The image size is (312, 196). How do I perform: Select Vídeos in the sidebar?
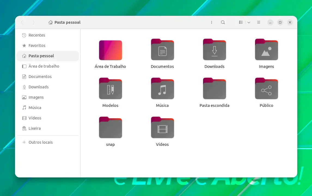pyautogui.click(x=48, y=118)
